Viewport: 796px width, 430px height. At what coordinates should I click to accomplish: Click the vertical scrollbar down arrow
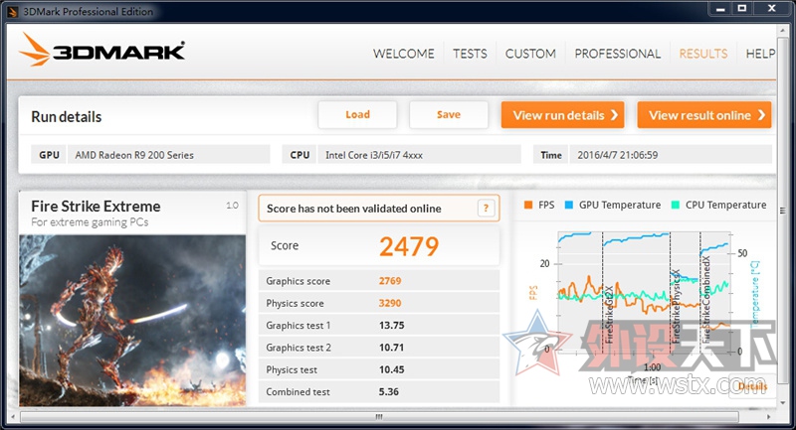pos(783,402)
